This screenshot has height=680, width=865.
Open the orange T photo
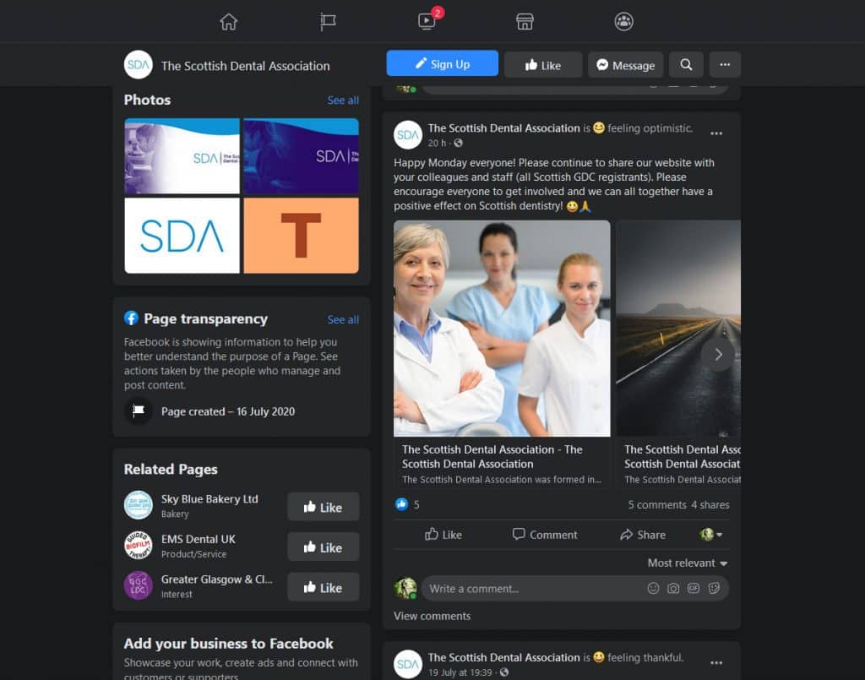tap(302, 236)
